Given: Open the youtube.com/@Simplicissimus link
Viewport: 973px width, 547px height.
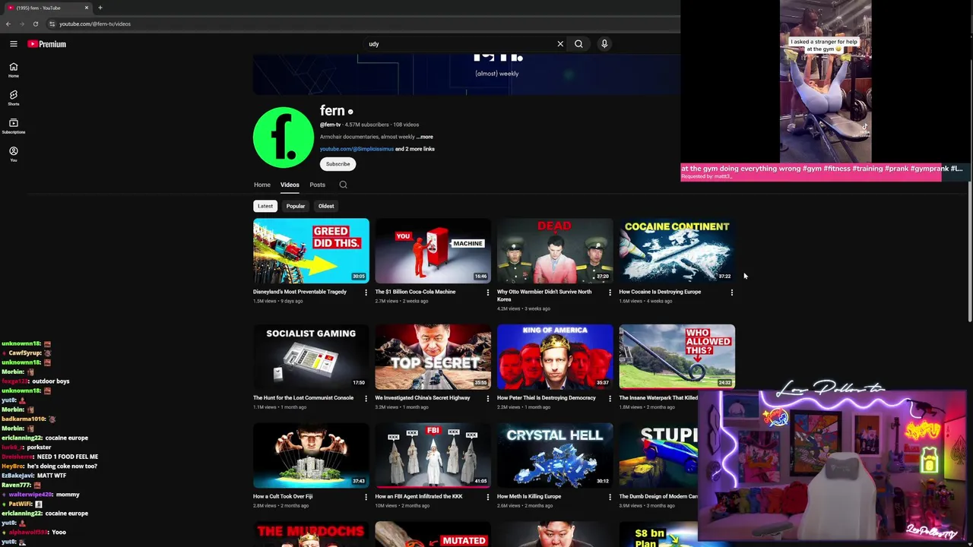Looking at the screenshot, I should pos(357,149).
